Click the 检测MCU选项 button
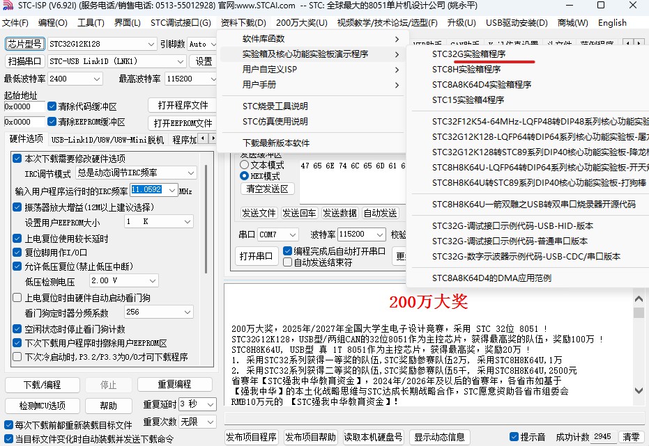The width and height of the screenshot is (649, 446). point(43,406)
